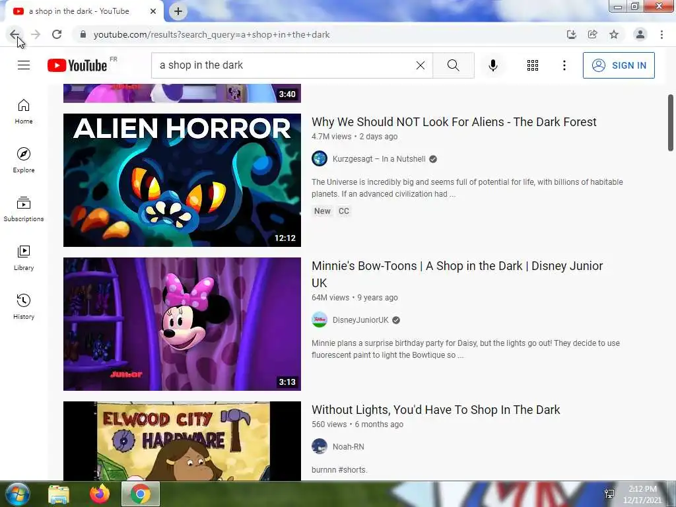Open 'Why We Should NOT Look For Aliens' title
This screenshot has width=676, height=507.
(x=454, y=122)
